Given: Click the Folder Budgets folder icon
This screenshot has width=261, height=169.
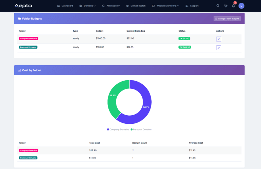Looking at the screenshot, I should [x=19, y=19].
